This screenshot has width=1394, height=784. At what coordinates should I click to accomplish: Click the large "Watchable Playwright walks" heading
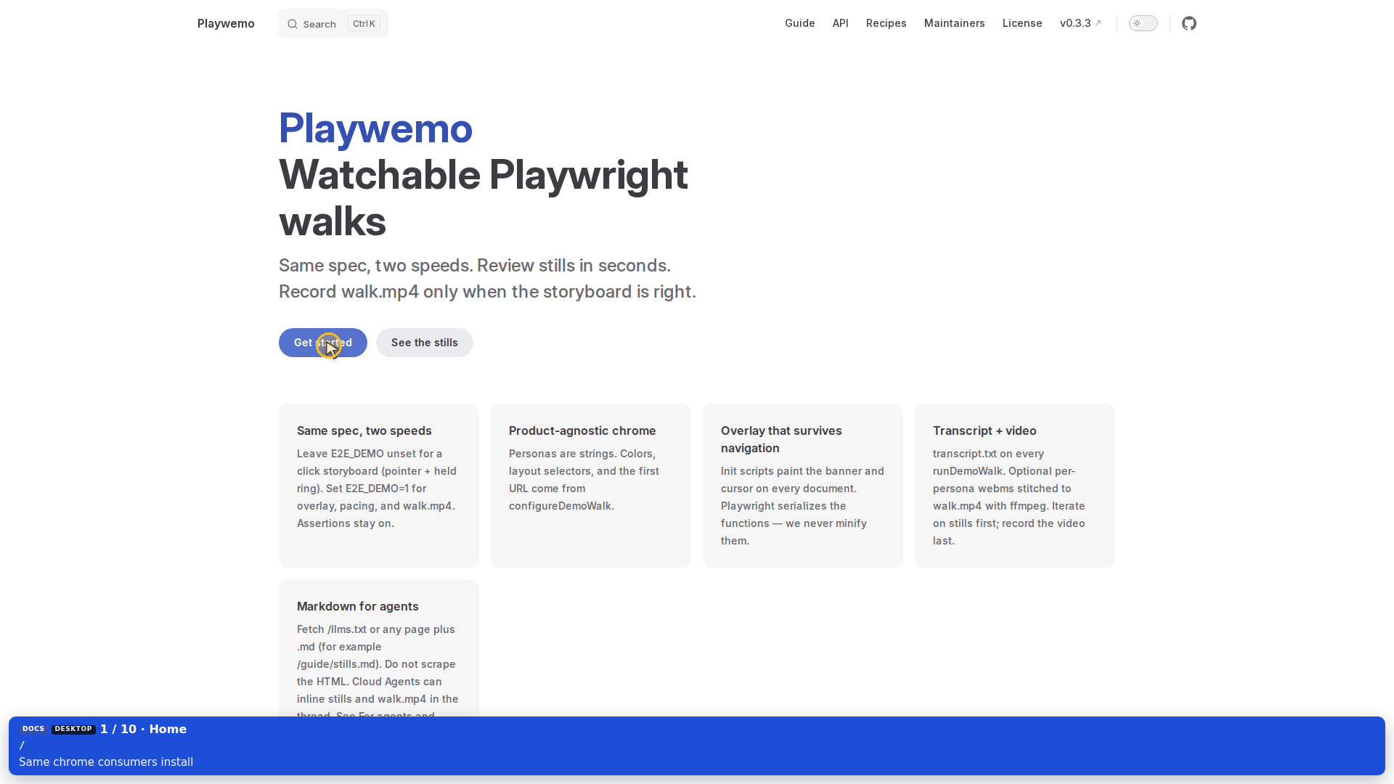(484, 197)
